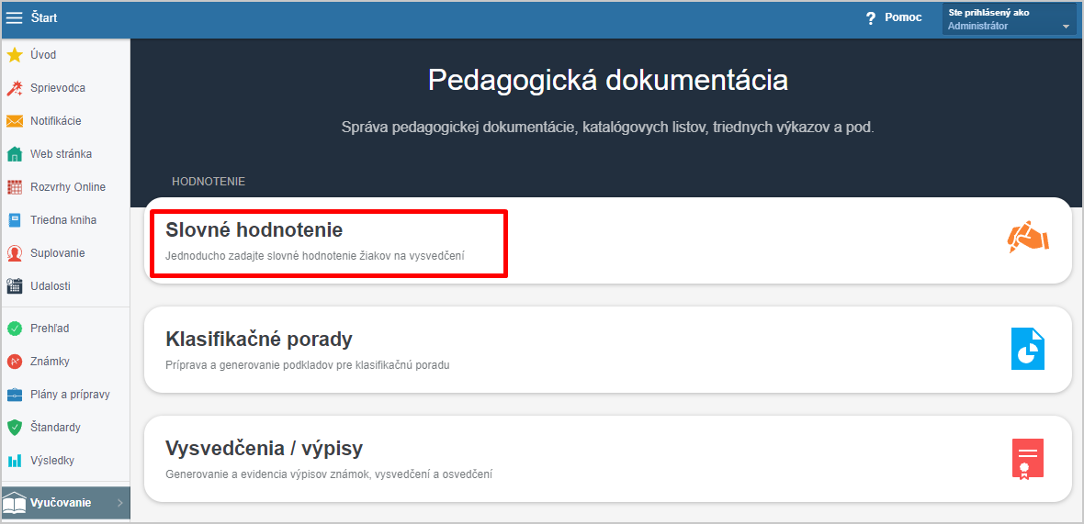1084x524 pixels.
Task: Open Rozvrhy Online calendar grid icon
Action: (x=15, y=187)
